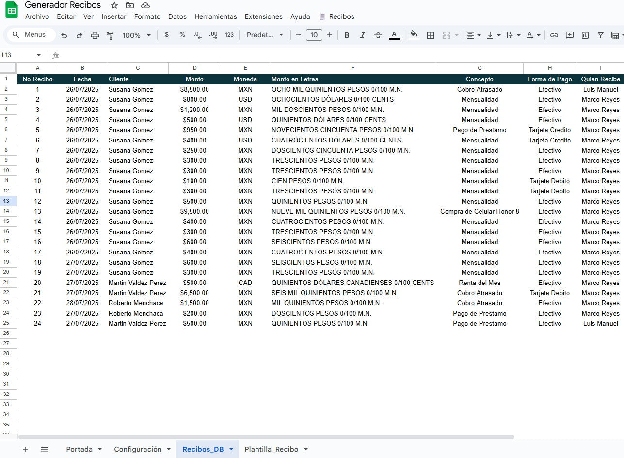Open the name box L13 dropdown
Screen dimensions: 624x458
click(39, 55)
